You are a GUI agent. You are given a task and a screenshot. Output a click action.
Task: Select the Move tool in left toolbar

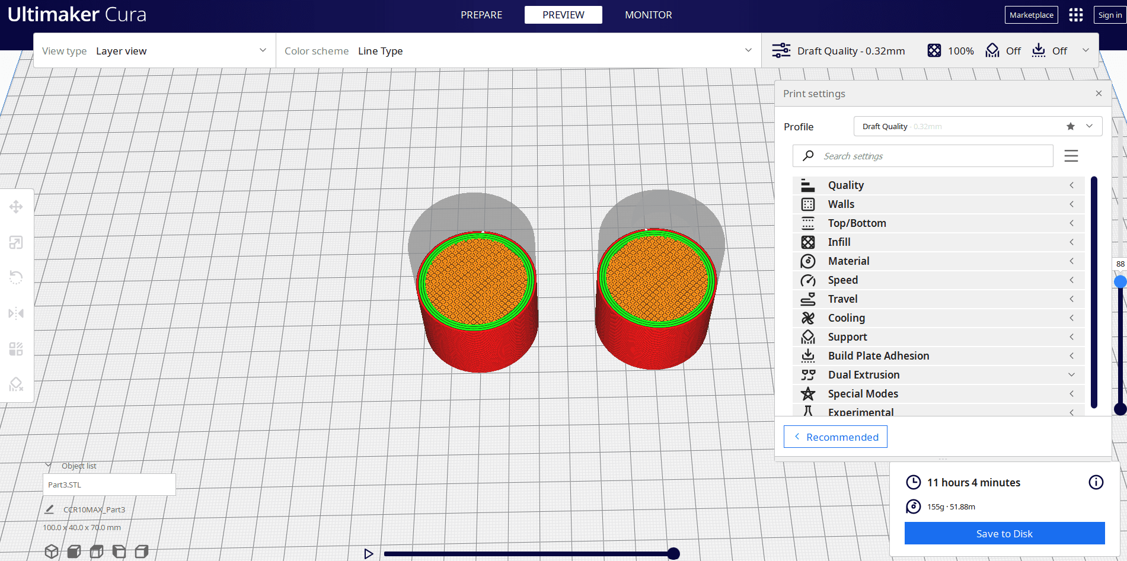tap(16, 207)
